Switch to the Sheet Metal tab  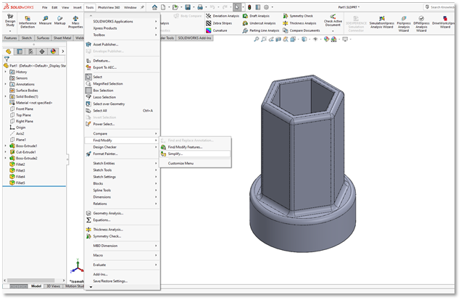62,38
